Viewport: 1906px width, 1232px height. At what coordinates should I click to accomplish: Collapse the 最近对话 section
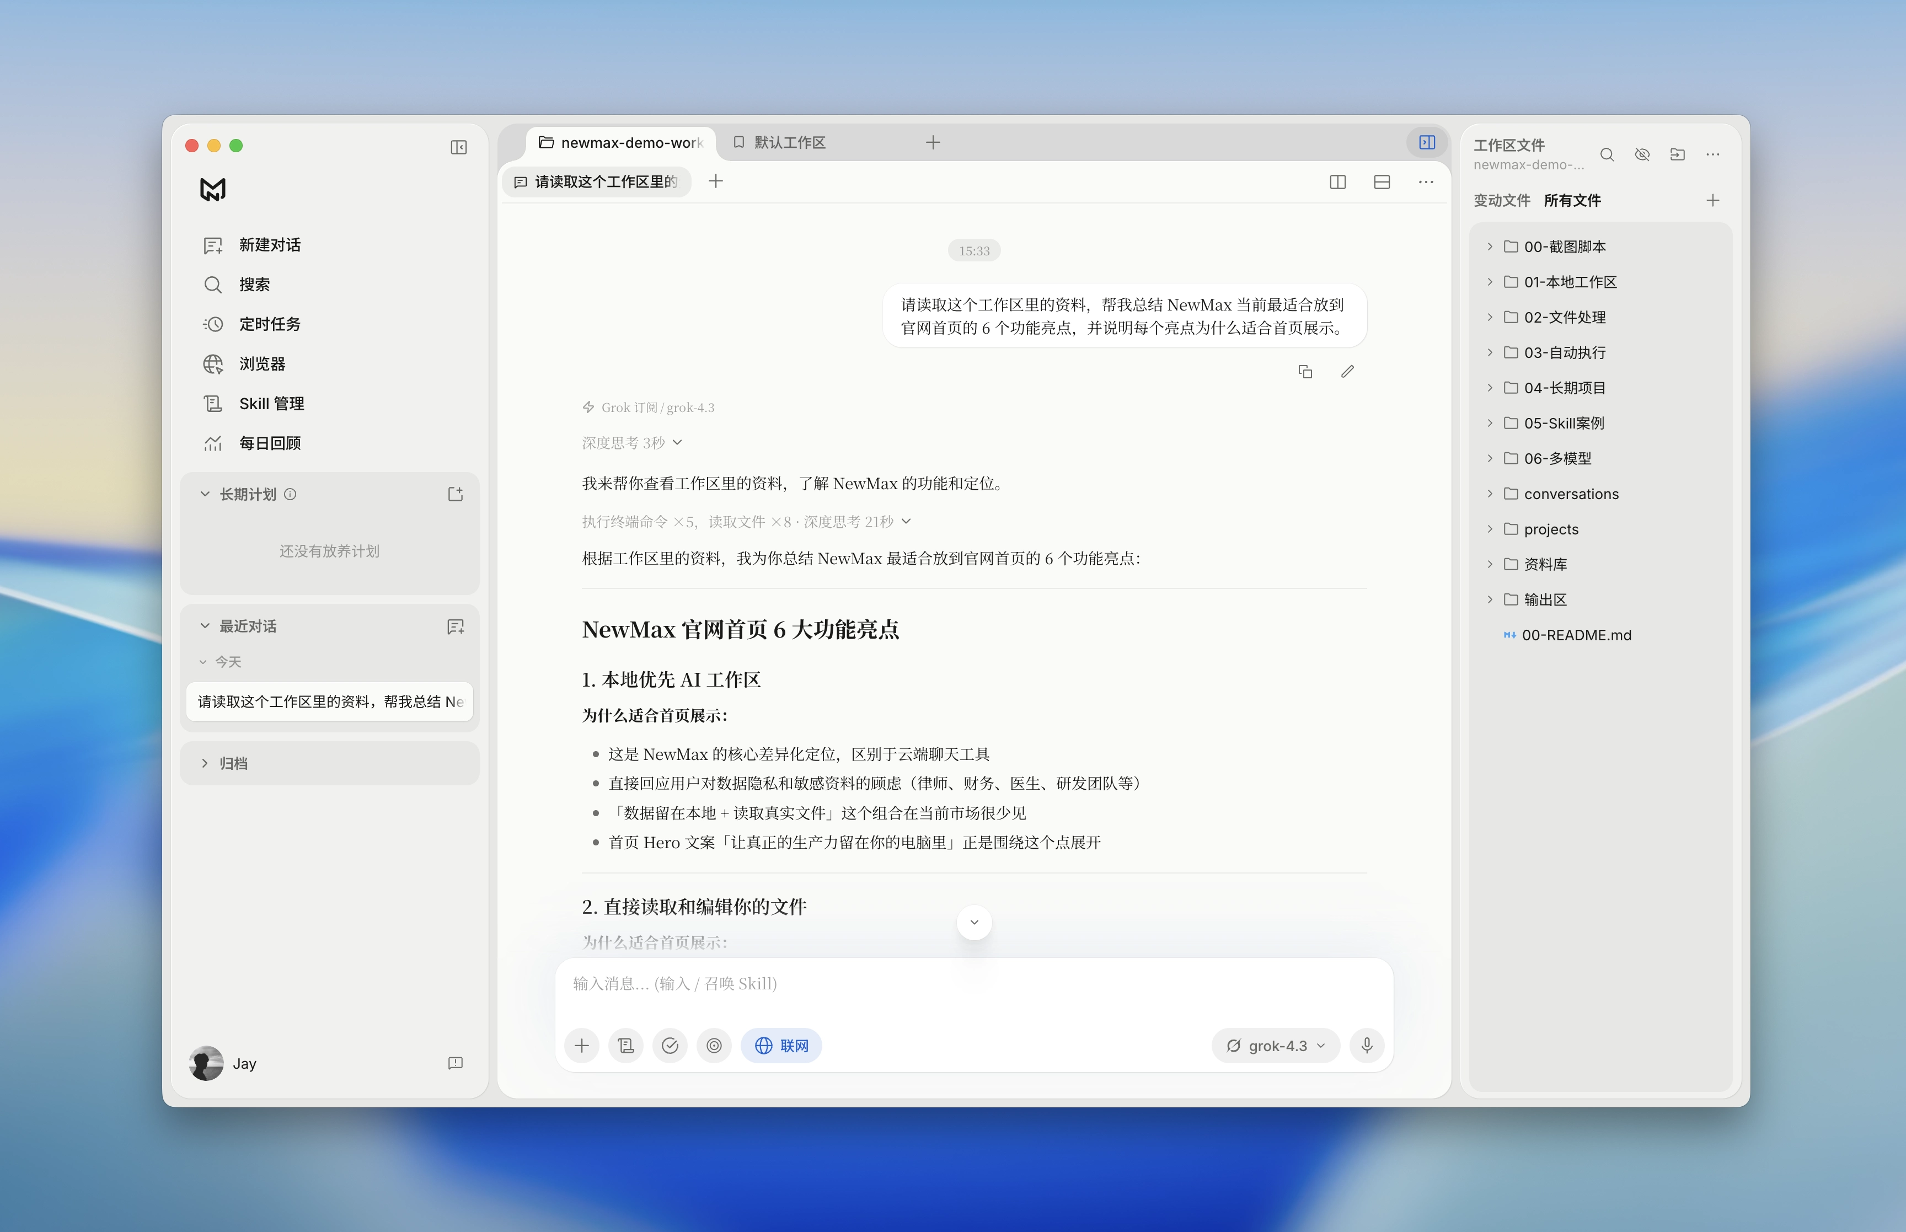point(205,626)
